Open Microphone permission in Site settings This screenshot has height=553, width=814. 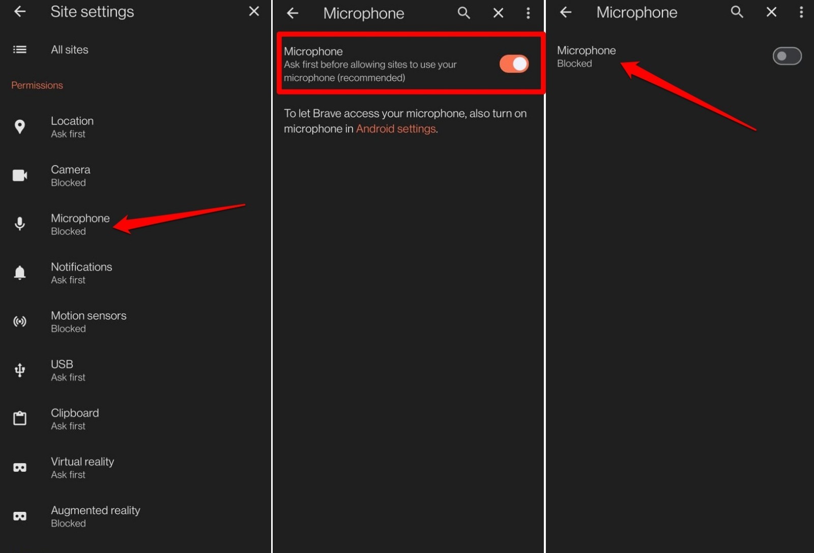(x=135, y=224)
